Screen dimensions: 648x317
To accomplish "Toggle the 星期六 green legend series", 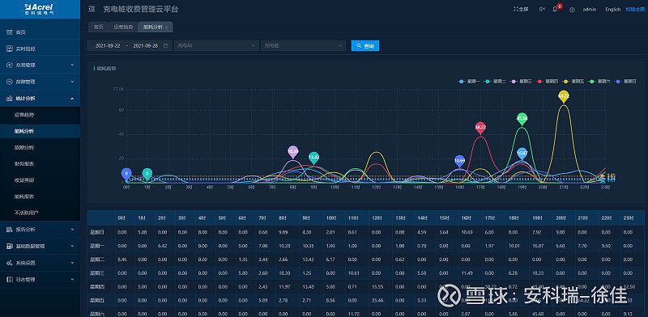I will 599,82.
